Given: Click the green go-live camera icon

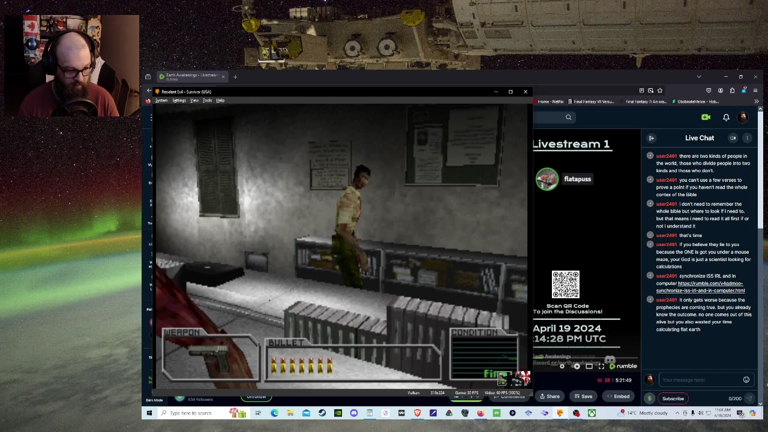Looking at the screenshot, I should [706, 117].
